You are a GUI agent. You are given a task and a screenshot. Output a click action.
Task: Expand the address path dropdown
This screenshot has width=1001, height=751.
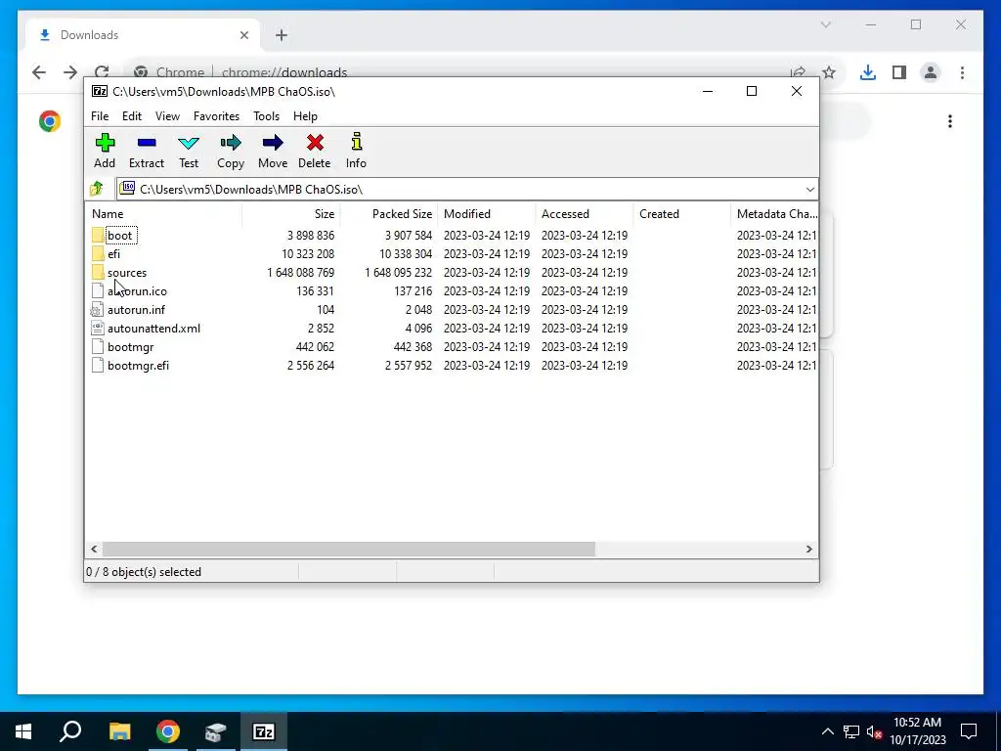point(809,189)
